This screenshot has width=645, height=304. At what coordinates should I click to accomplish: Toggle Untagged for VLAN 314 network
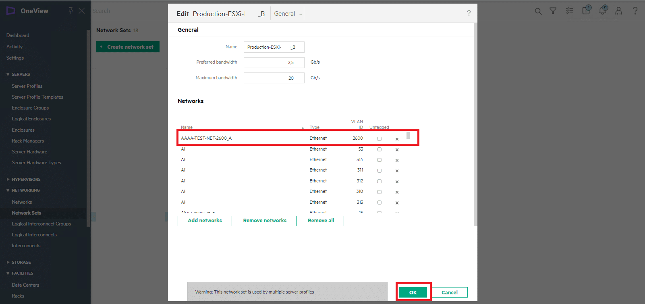tap(379, 160)
